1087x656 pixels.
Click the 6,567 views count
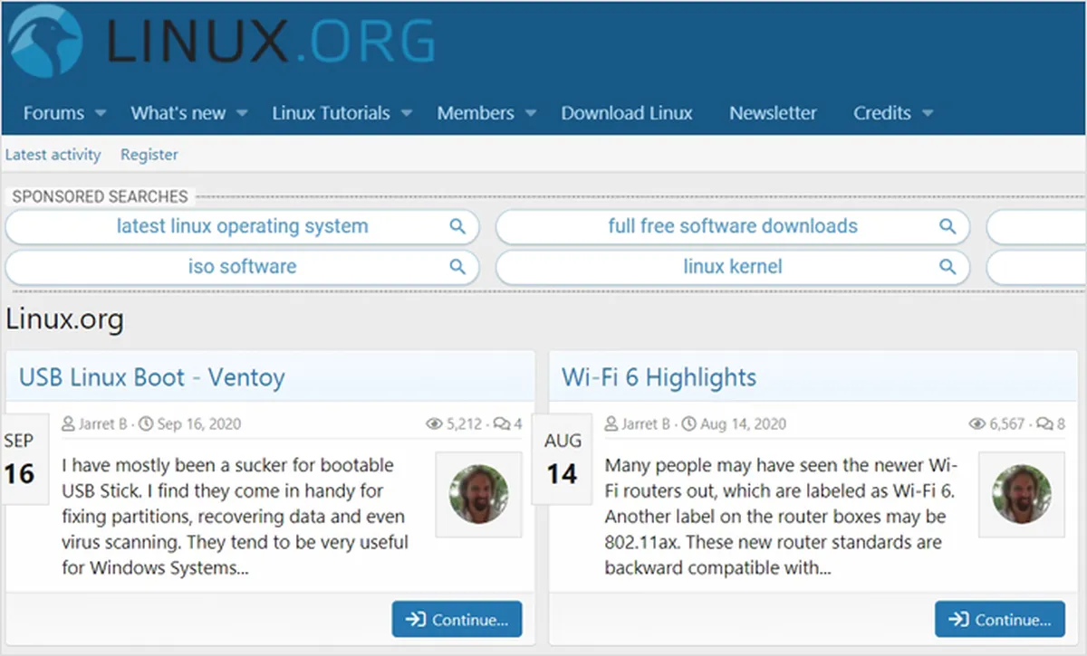[x=1007, y=423]
